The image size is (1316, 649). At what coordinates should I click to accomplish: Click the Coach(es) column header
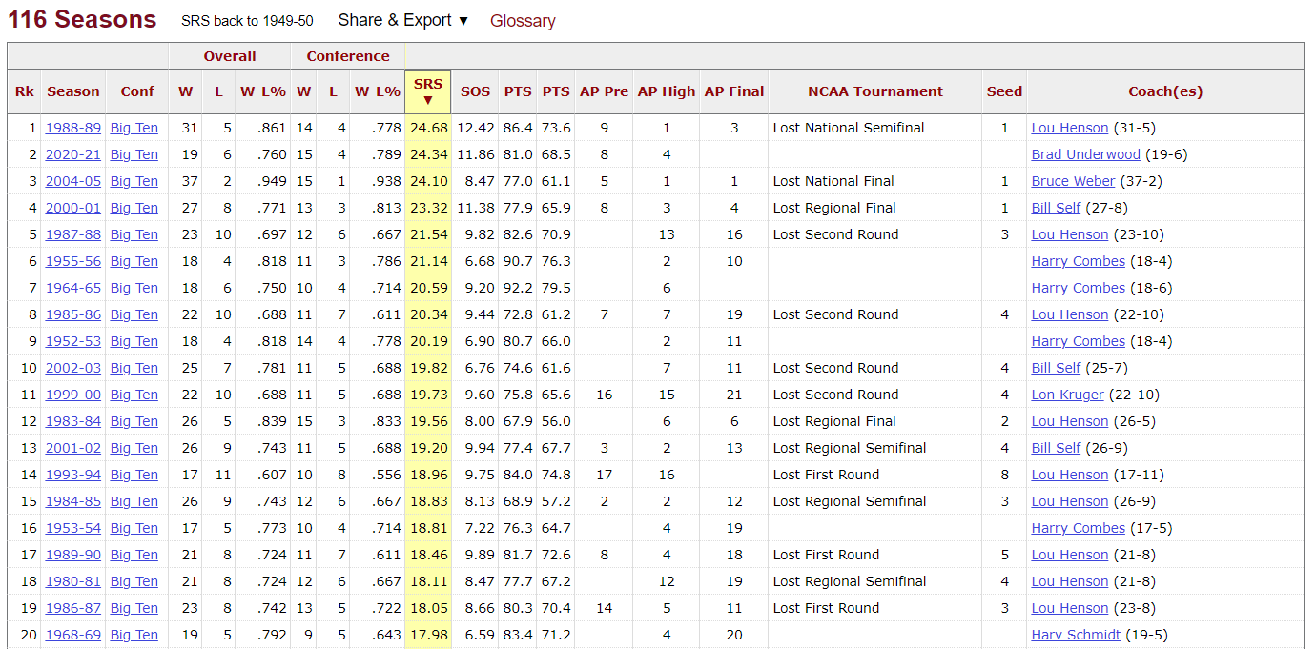click(x=1164, y=91)
